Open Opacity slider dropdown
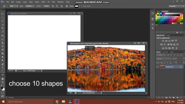Screen dimensions: 185x104 (x=184, y=59)
